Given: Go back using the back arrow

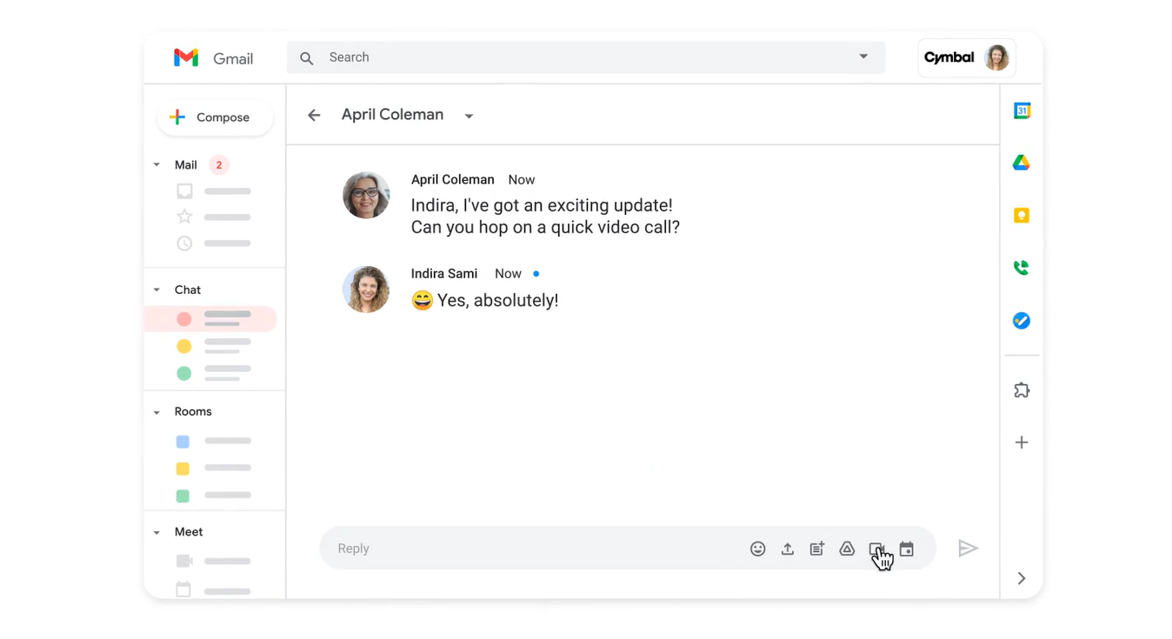Looking at the screenshot, I should click(x=313, y=114).
